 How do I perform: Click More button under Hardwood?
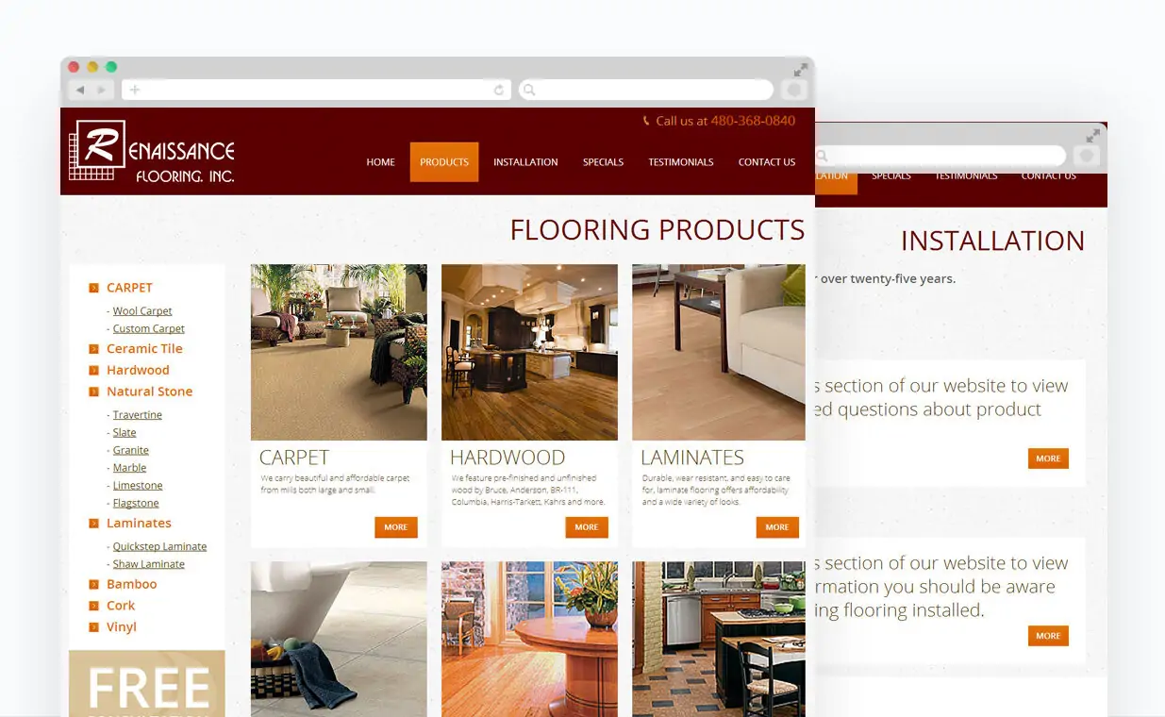(x=587, y=527)
